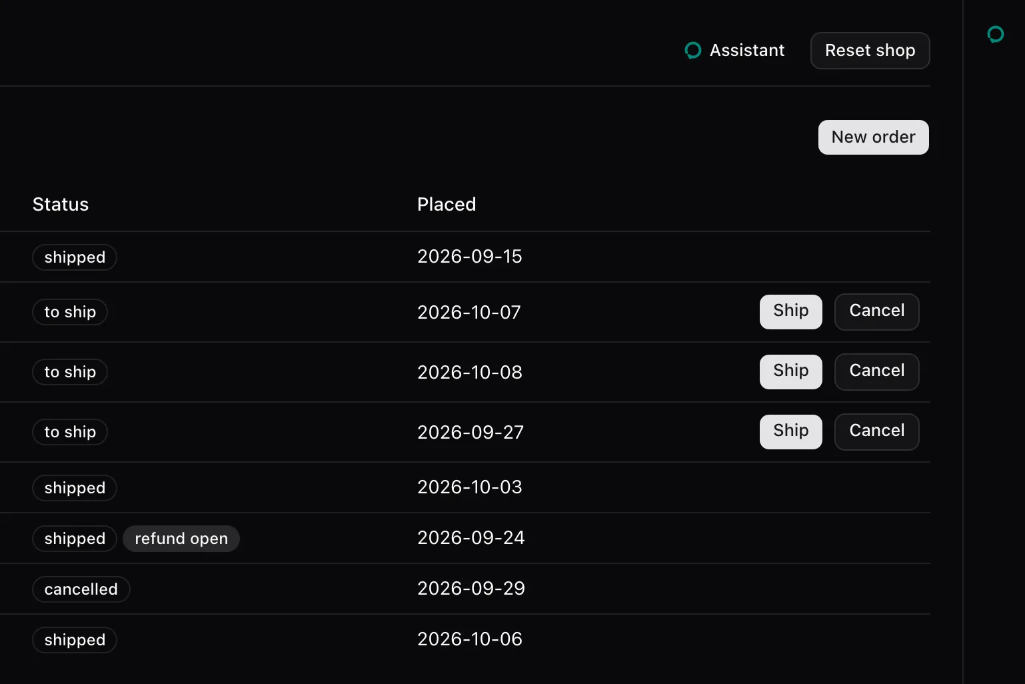Click the to ship badge for 2026-10-07
This screenshot has height=684, width=1025.
click(70, 312)
